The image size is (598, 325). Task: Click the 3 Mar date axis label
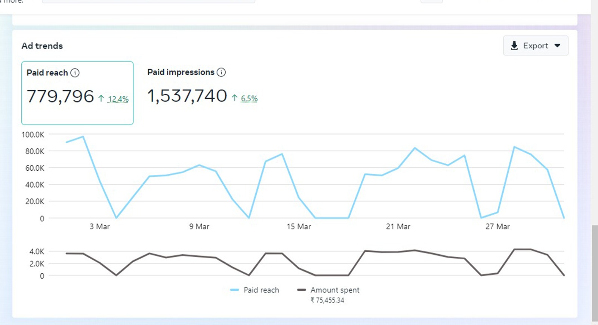(99, 227)
